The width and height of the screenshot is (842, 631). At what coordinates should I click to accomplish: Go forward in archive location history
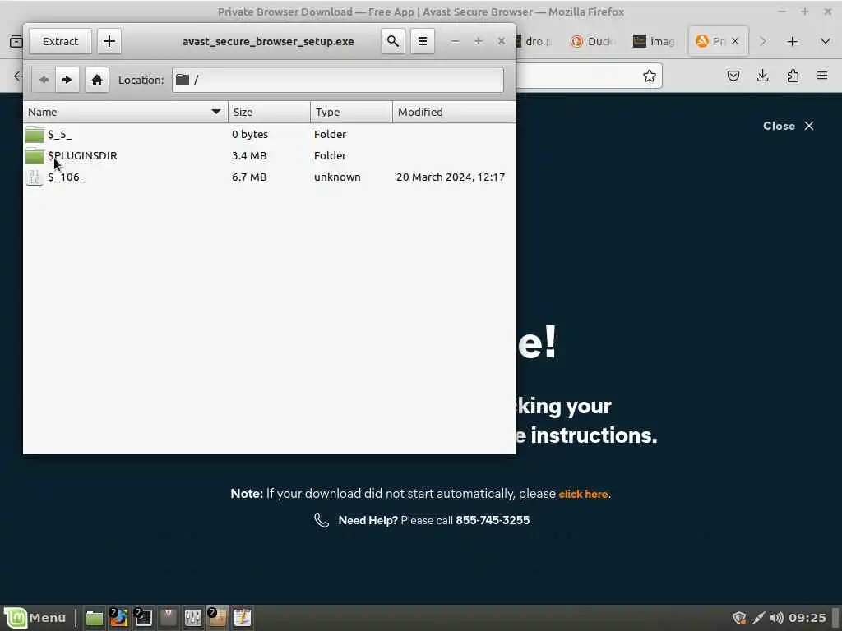pos(67,80)
